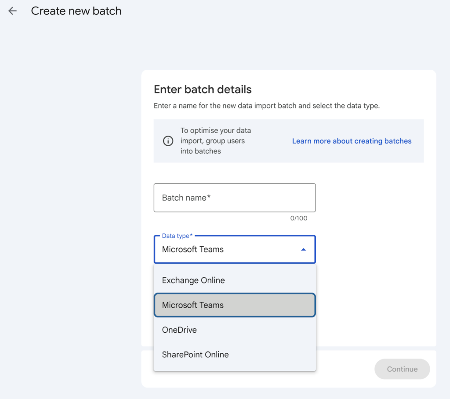The height and width of the screenshot is (399, 450).
Task: Pick OneDrive as the data type
Action: pyautogui.click(x=235, y=330)
